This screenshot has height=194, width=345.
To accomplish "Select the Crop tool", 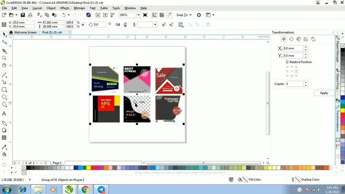I will pos(4,51).
